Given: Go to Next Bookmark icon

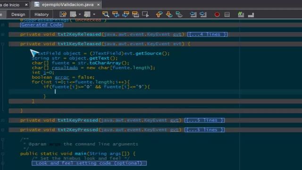Looking at the screenshot, I should click(169, 15).
